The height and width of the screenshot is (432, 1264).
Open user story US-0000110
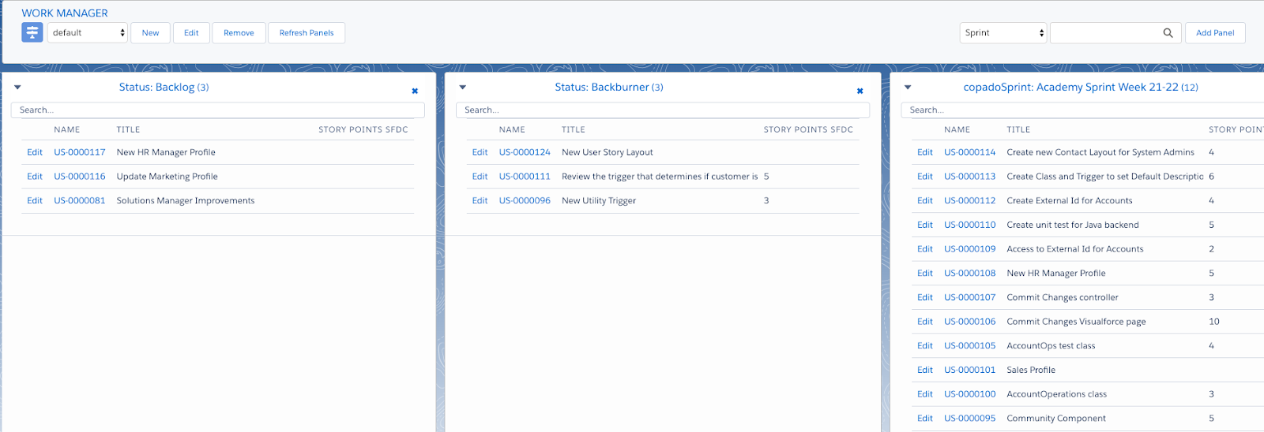coord(970,225)
